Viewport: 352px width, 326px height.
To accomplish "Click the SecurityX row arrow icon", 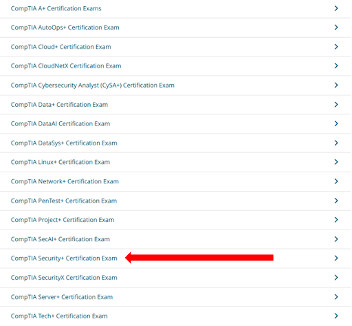I will coord(336,278).
